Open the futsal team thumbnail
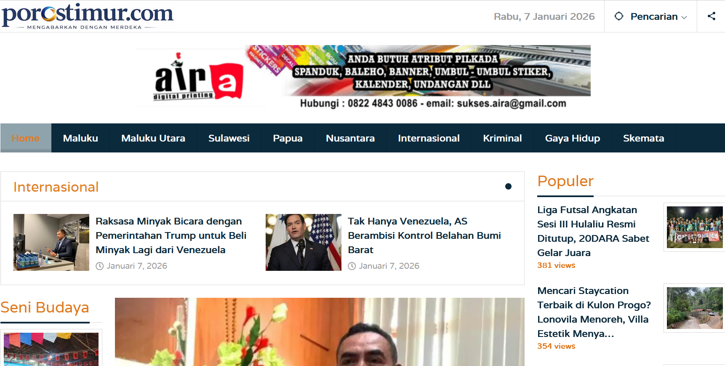 click(x=695, y=227)
